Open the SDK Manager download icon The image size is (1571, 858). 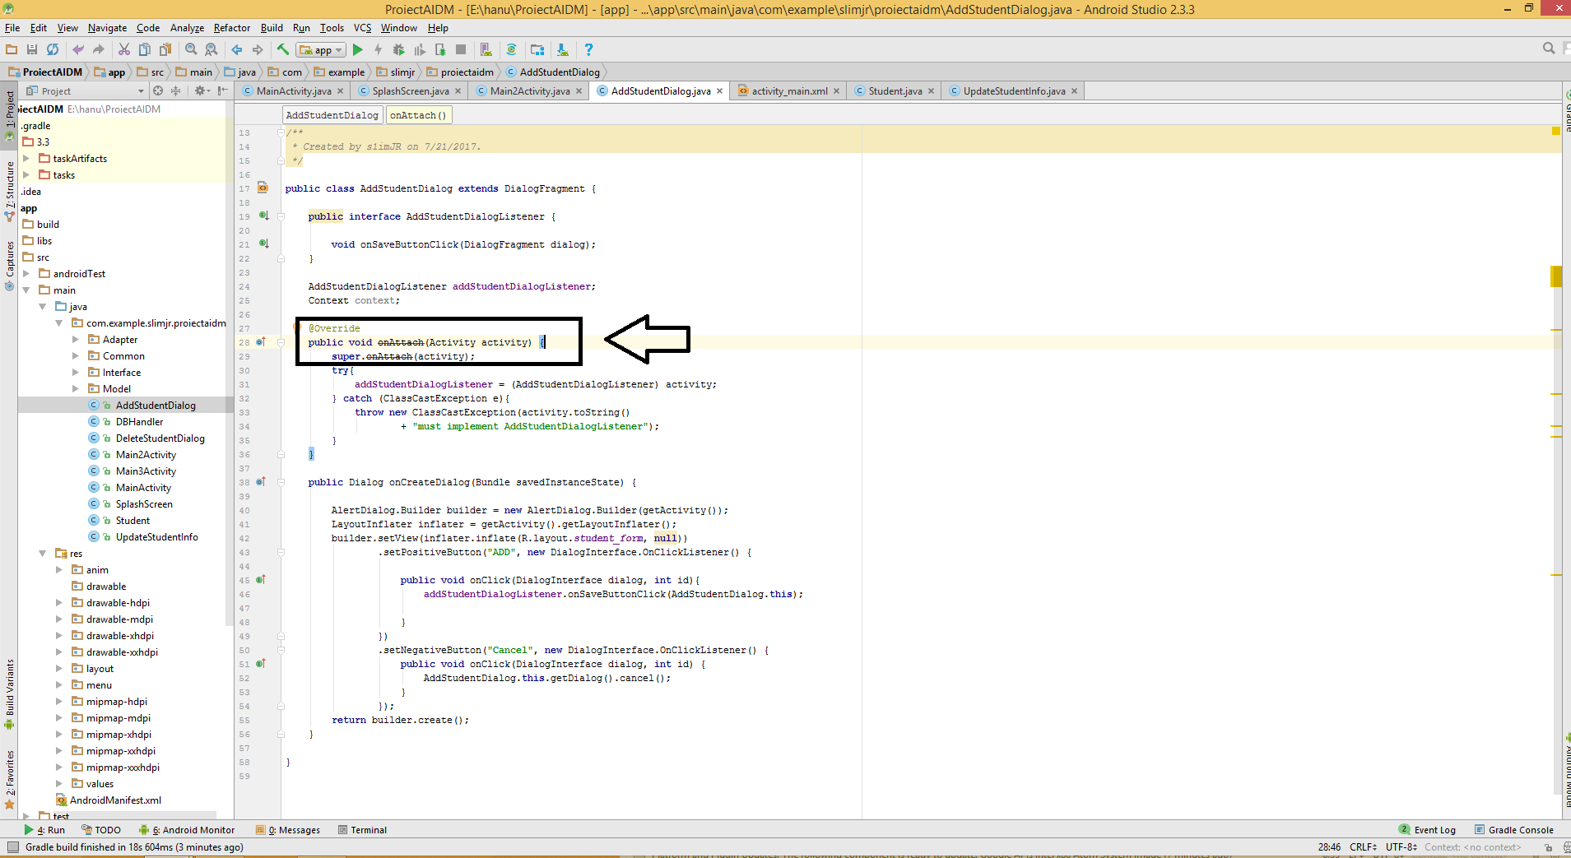click(562, 50)
